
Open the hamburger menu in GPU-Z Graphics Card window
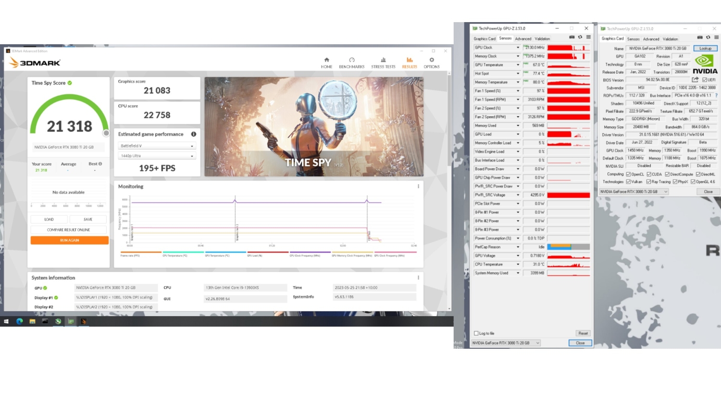pos(716,37)
